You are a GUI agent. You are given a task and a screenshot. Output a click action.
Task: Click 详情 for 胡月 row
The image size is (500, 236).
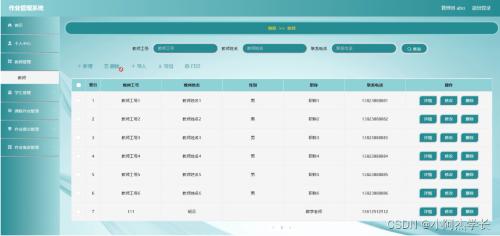point(428,211)
